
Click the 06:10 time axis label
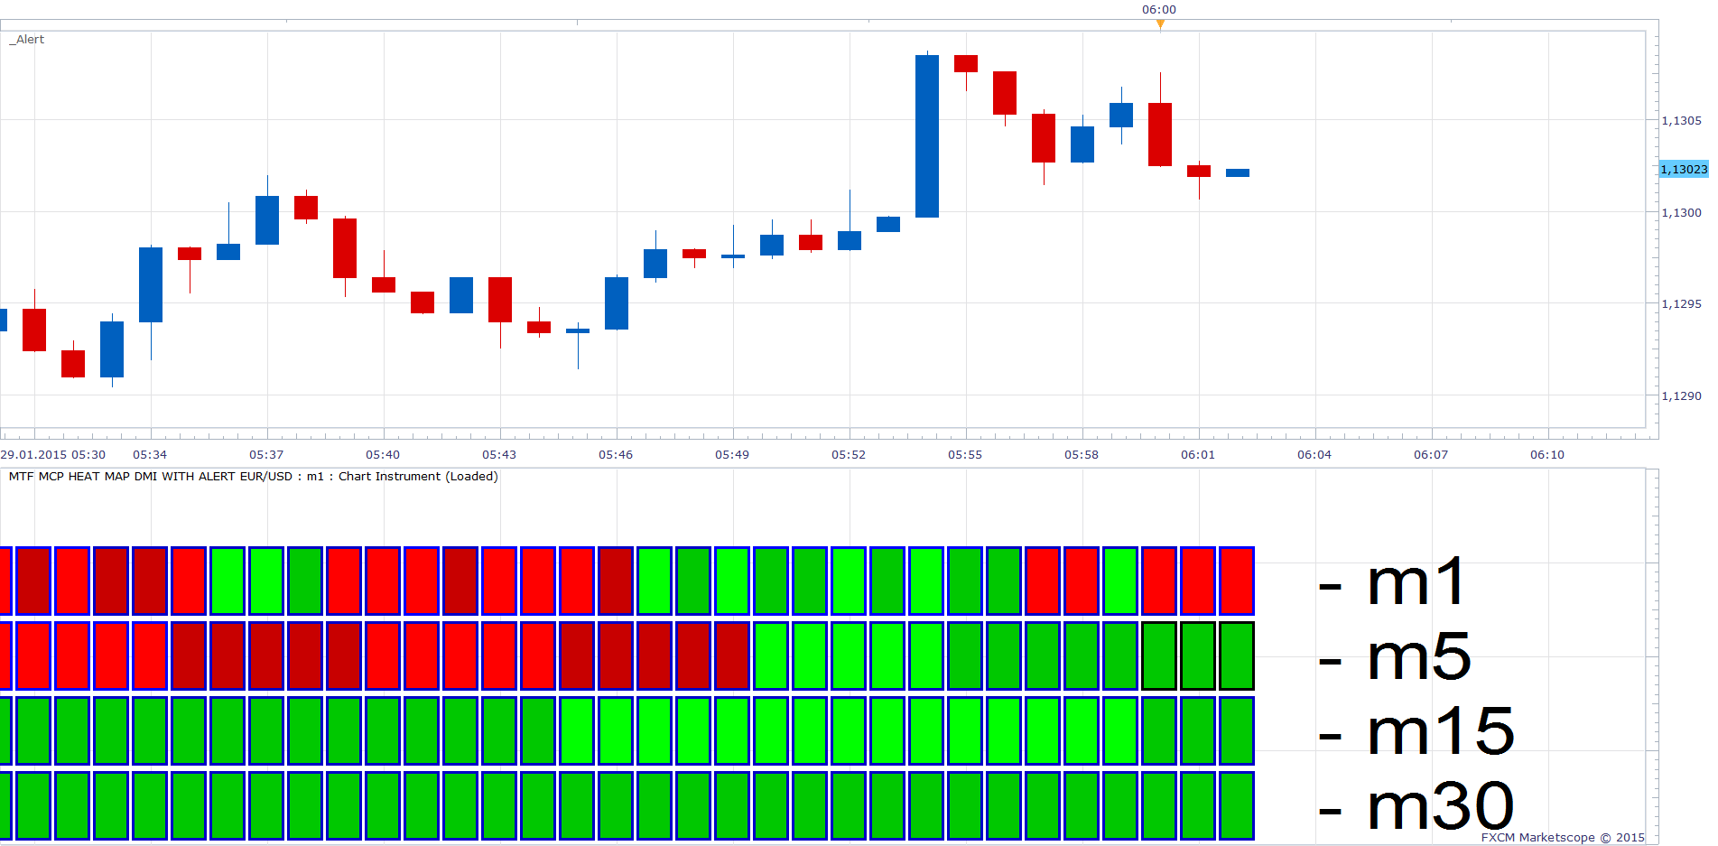(x=1547, y=454)
